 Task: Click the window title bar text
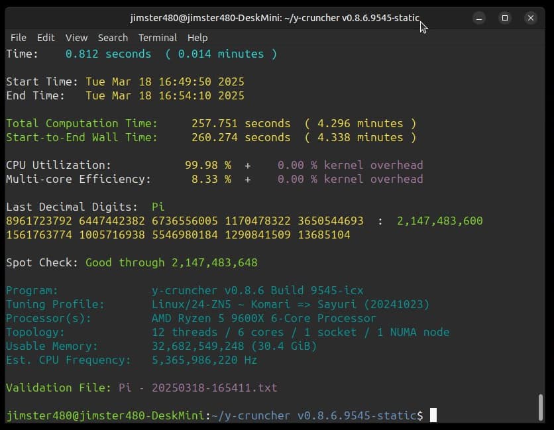[x=274, y=18]
